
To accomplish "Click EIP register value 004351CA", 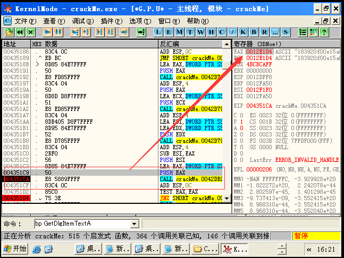I will 259,106.
